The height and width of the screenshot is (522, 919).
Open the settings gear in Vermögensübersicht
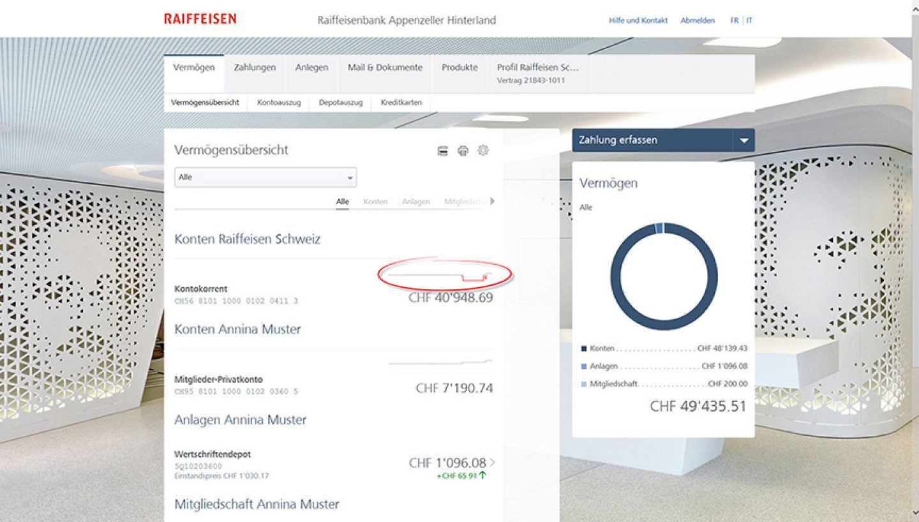click(x=483, y=151)
